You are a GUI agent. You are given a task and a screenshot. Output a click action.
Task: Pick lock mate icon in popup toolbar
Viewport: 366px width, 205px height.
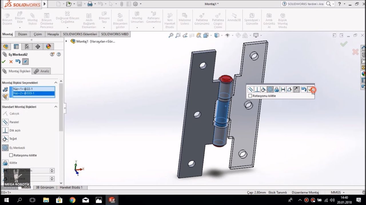coord(277,89)
